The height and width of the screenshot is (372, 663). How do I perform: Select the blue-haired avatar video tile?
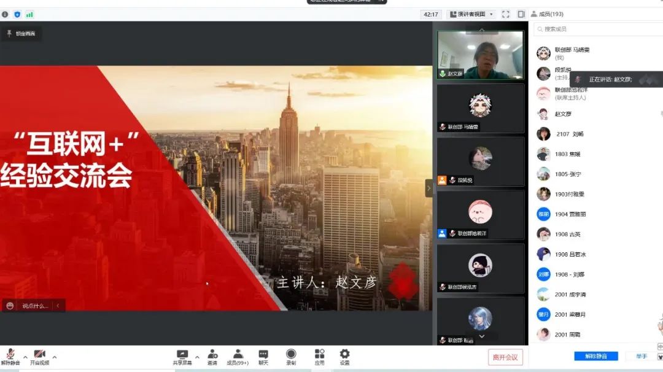(480, 321)
